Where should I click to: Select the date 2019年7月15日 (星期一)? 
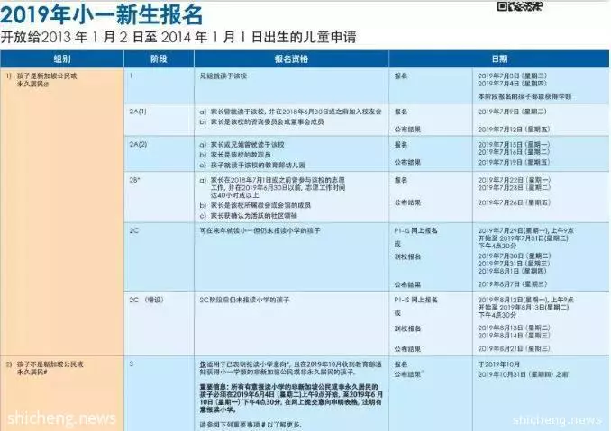pyautogui.click(x=514, y=144)
